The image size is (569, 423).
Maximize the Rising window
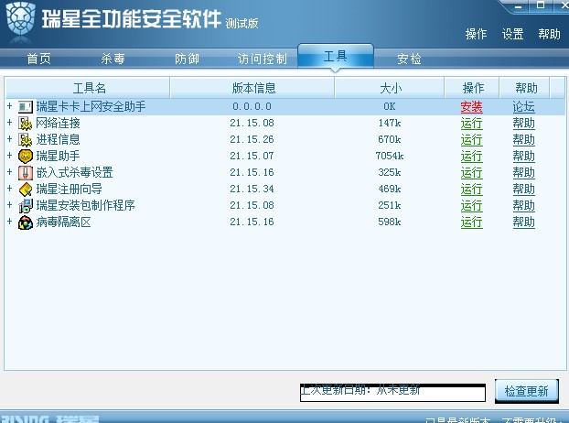point(541,5)
